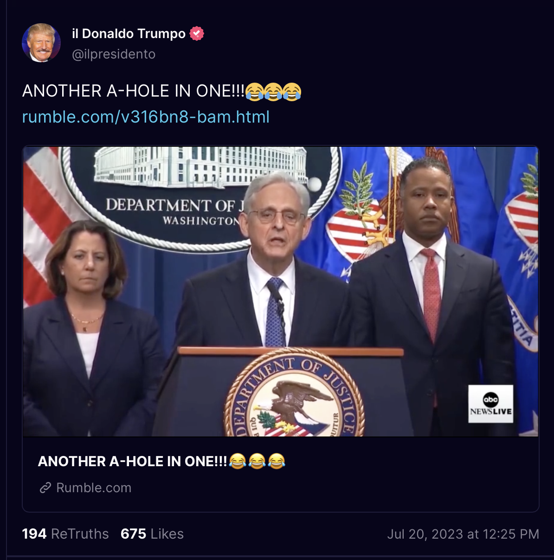Click the ReTruths label text

point(80,534)
